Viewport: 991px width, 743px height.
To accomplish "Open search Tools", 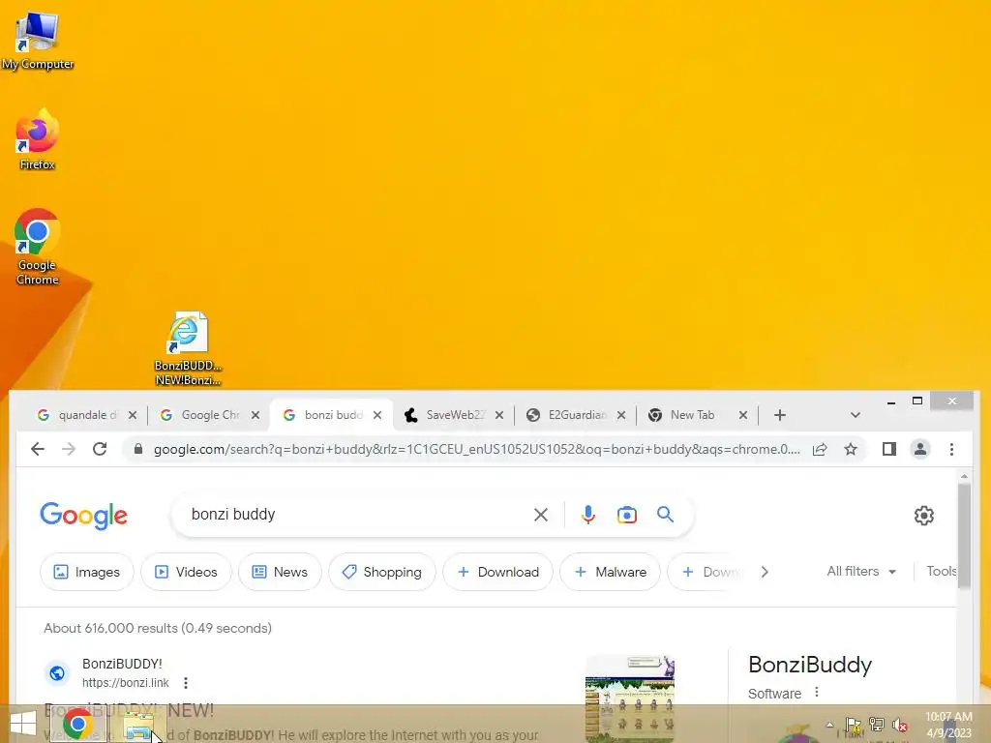I will click(941, 571).
